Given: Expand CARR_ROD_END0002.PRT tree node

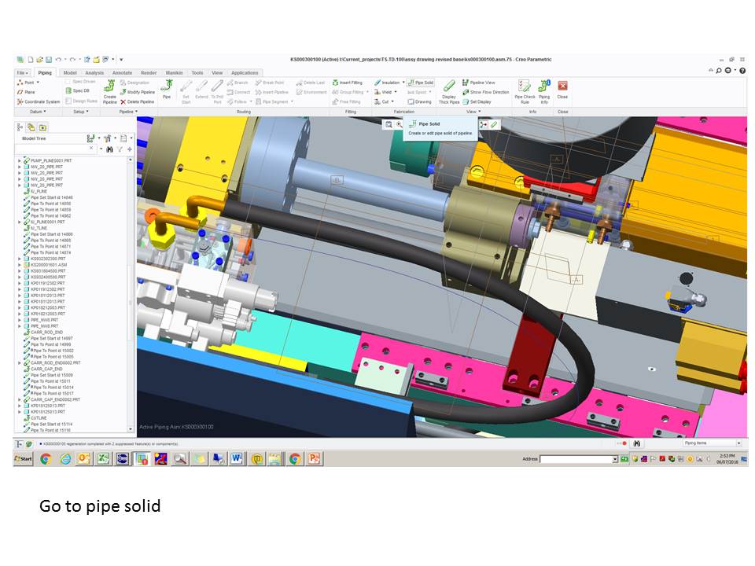Looking at the screenshot, I should (20, 363).
